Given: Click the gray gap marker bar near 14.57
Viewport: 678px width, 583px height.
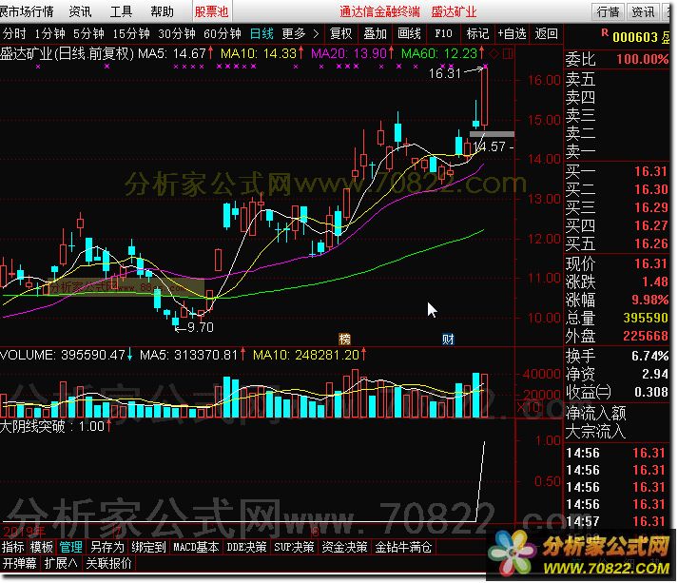Looking at the screenshot, I should click(492, 134).
